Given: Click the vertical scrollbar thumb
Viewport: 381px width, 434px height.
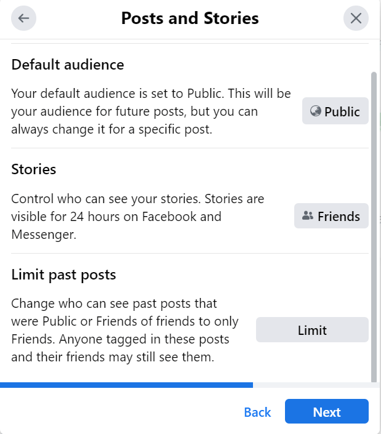Looking at the screenshot, I should coord(374,227).
